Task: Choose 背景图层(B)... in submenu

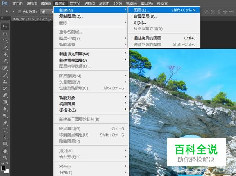Action: tap(164, 16)
